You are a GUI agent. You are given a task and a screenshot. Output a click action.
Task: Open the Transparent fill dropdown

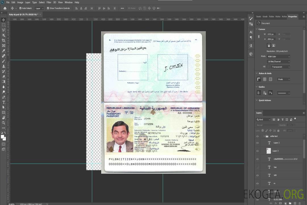pos(280,67)
